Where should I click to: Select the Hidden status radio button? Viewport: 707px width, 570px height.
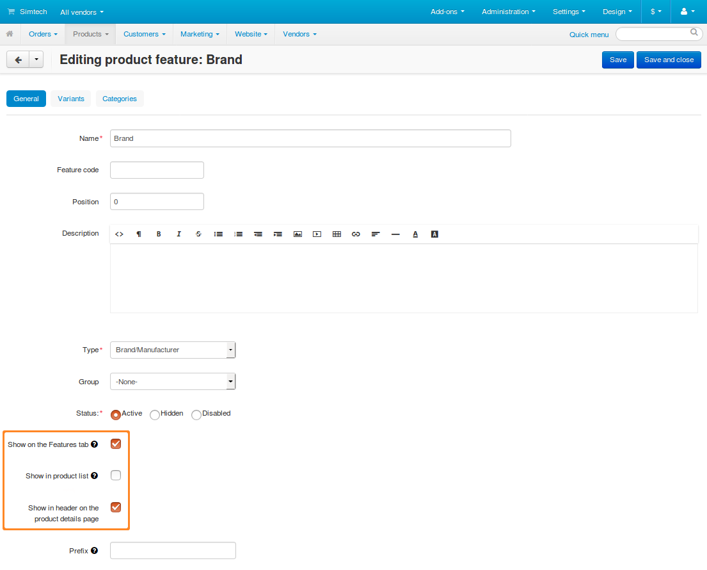click(x=155, y=415)
